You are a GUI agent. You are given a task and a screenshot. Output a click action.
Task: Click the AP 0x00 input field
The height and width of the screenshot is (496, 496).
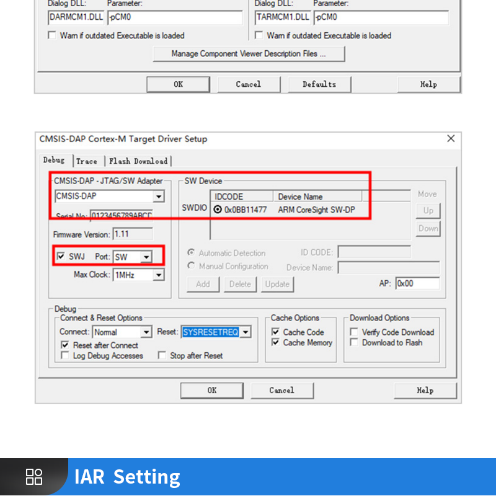[417, 283]
